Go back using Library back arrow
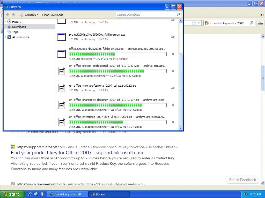 pyautogui.click(x=8, y=15)
